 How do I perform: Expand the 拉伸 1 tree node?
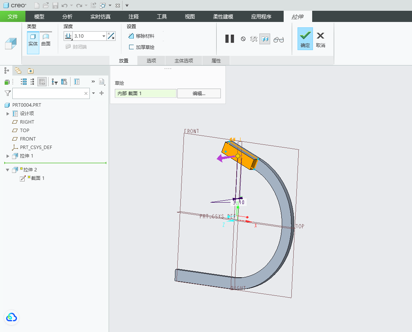[8, 156]
